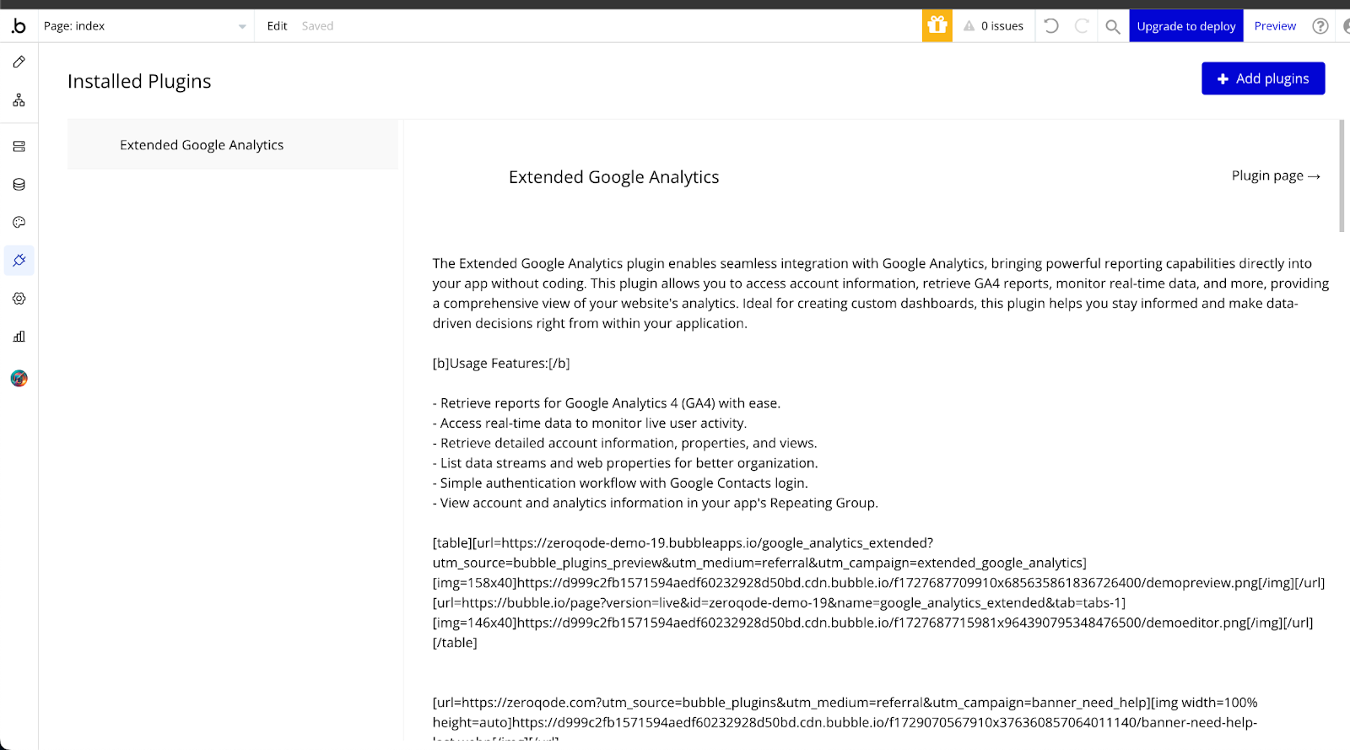Open the search magnifier tool
The width and height of the screenshot is (1350, 750).
click(1113, 26)
